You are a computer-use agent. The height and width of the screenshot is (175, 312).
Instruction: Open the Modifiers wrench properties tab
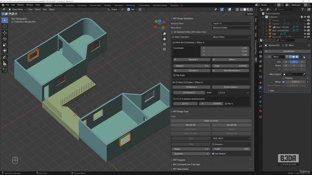[261, 87]
